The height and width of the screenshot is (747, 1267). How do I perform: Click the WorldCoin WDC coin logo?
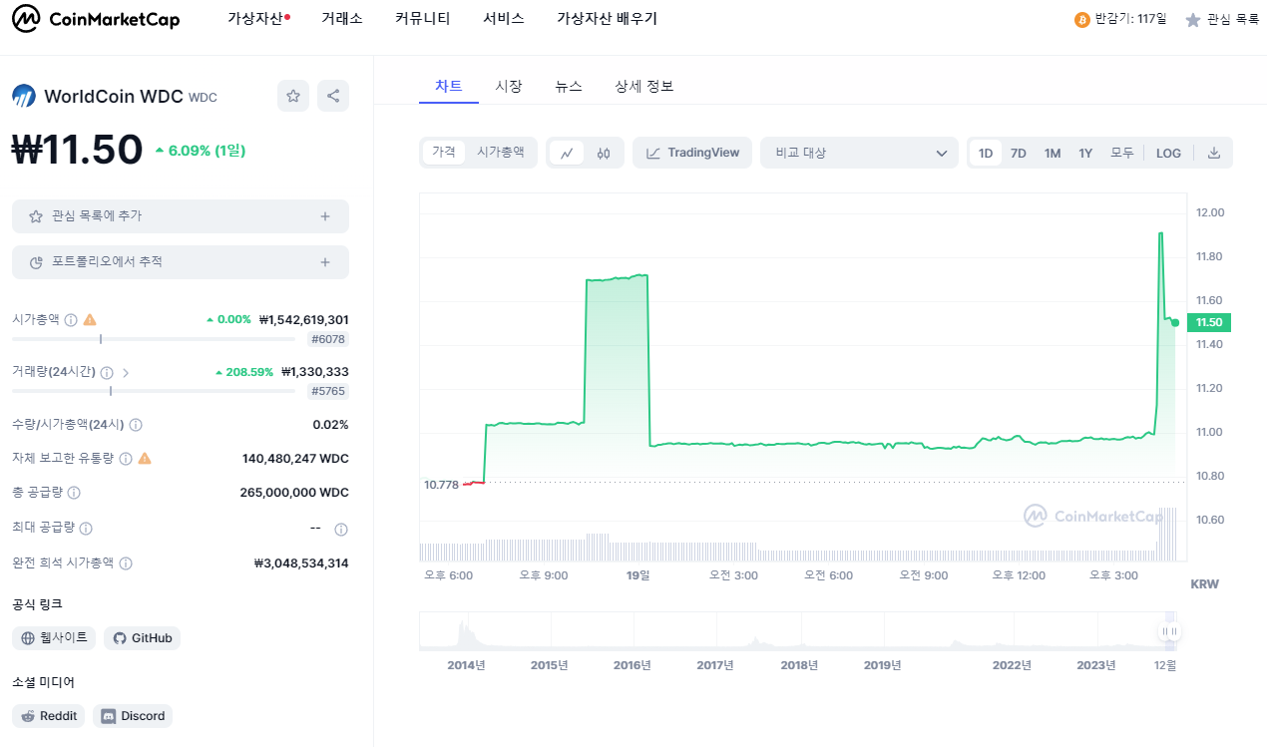(24, 96)
